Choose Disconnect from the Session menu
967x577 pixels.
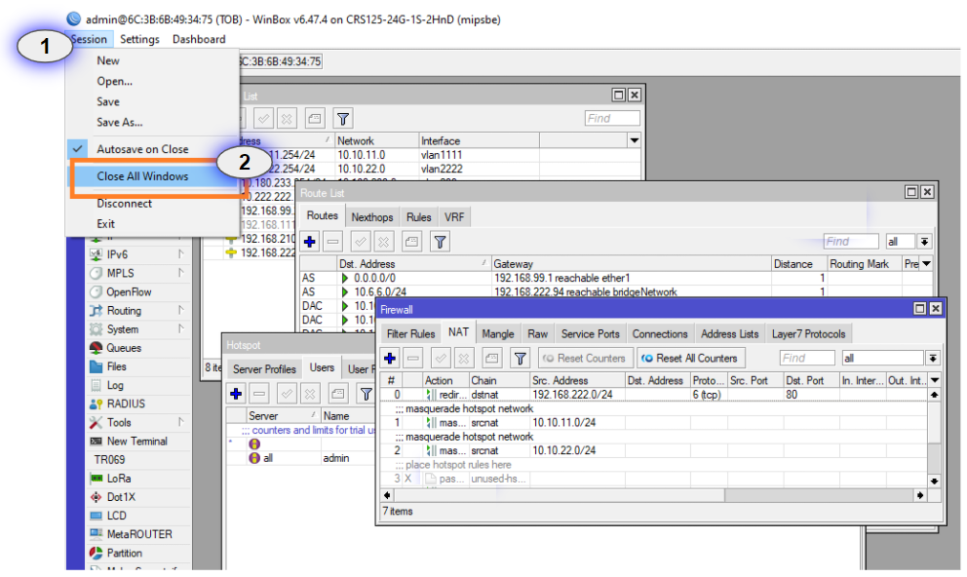coord(124,204)
